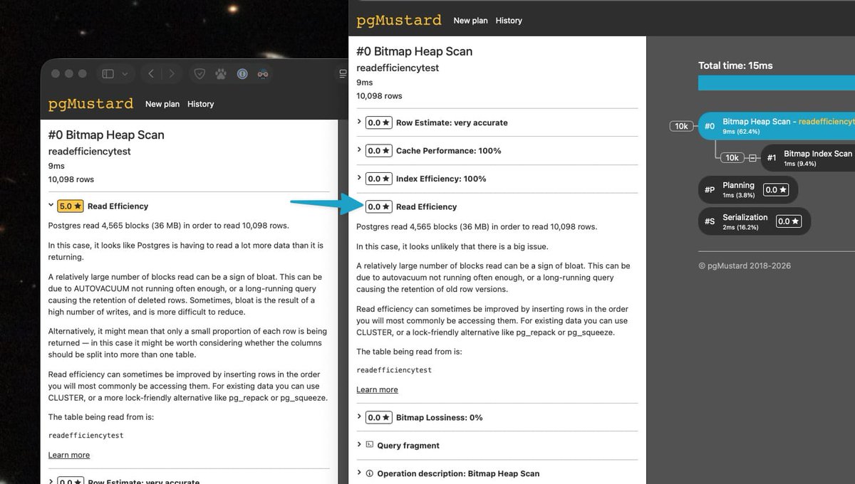Select #1 Bitmap Index Scan node in plan tree
The image size is (855, 484).
pyautogui.click(x=808, y=158)
